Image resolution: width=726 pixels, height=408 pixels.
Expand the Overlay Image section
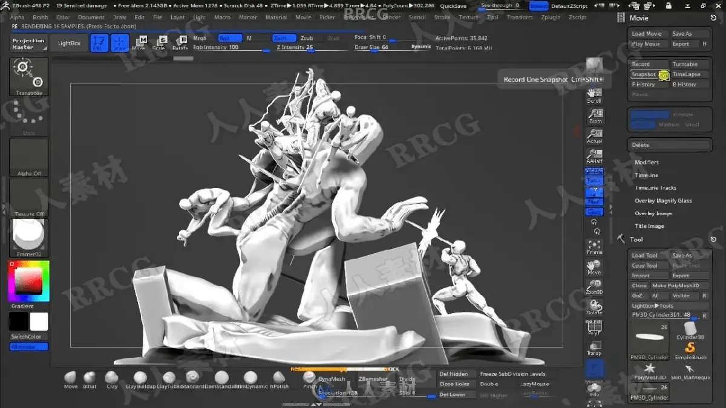coord(653,213)
